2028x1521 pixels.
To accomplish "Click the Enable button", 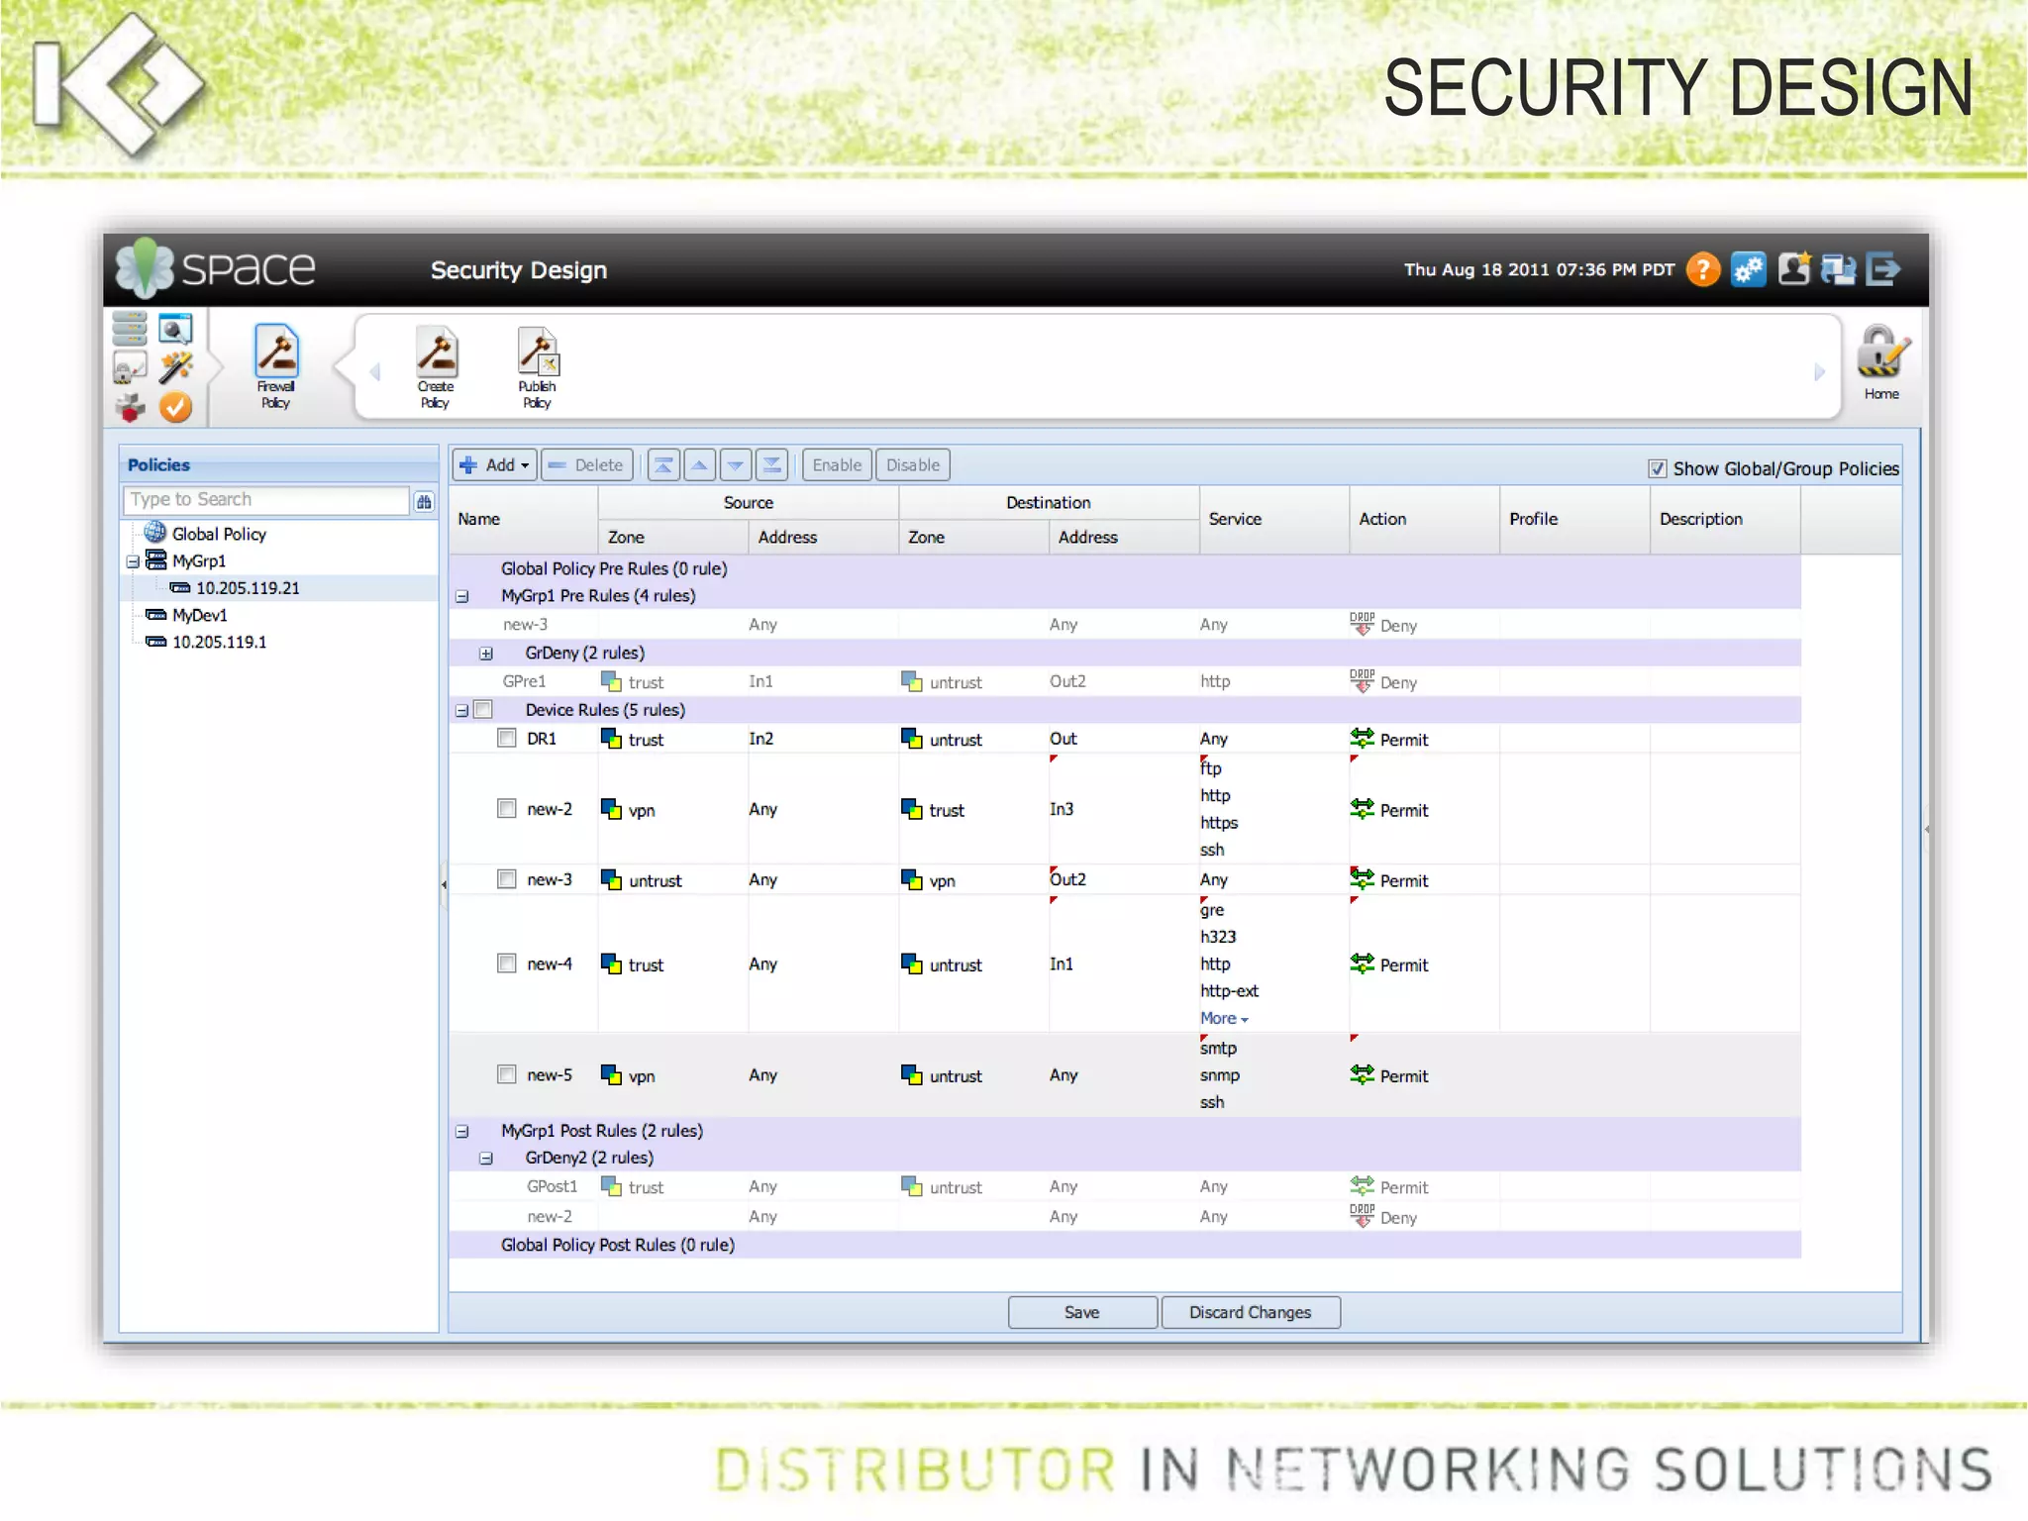I will [x=837, y=464].
